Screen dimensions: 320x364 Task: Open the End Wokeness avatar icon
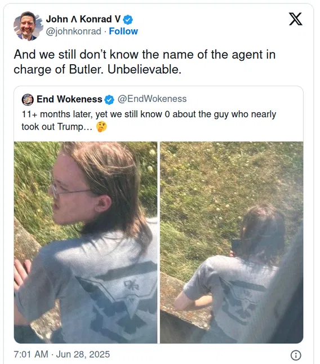point(28,99)
